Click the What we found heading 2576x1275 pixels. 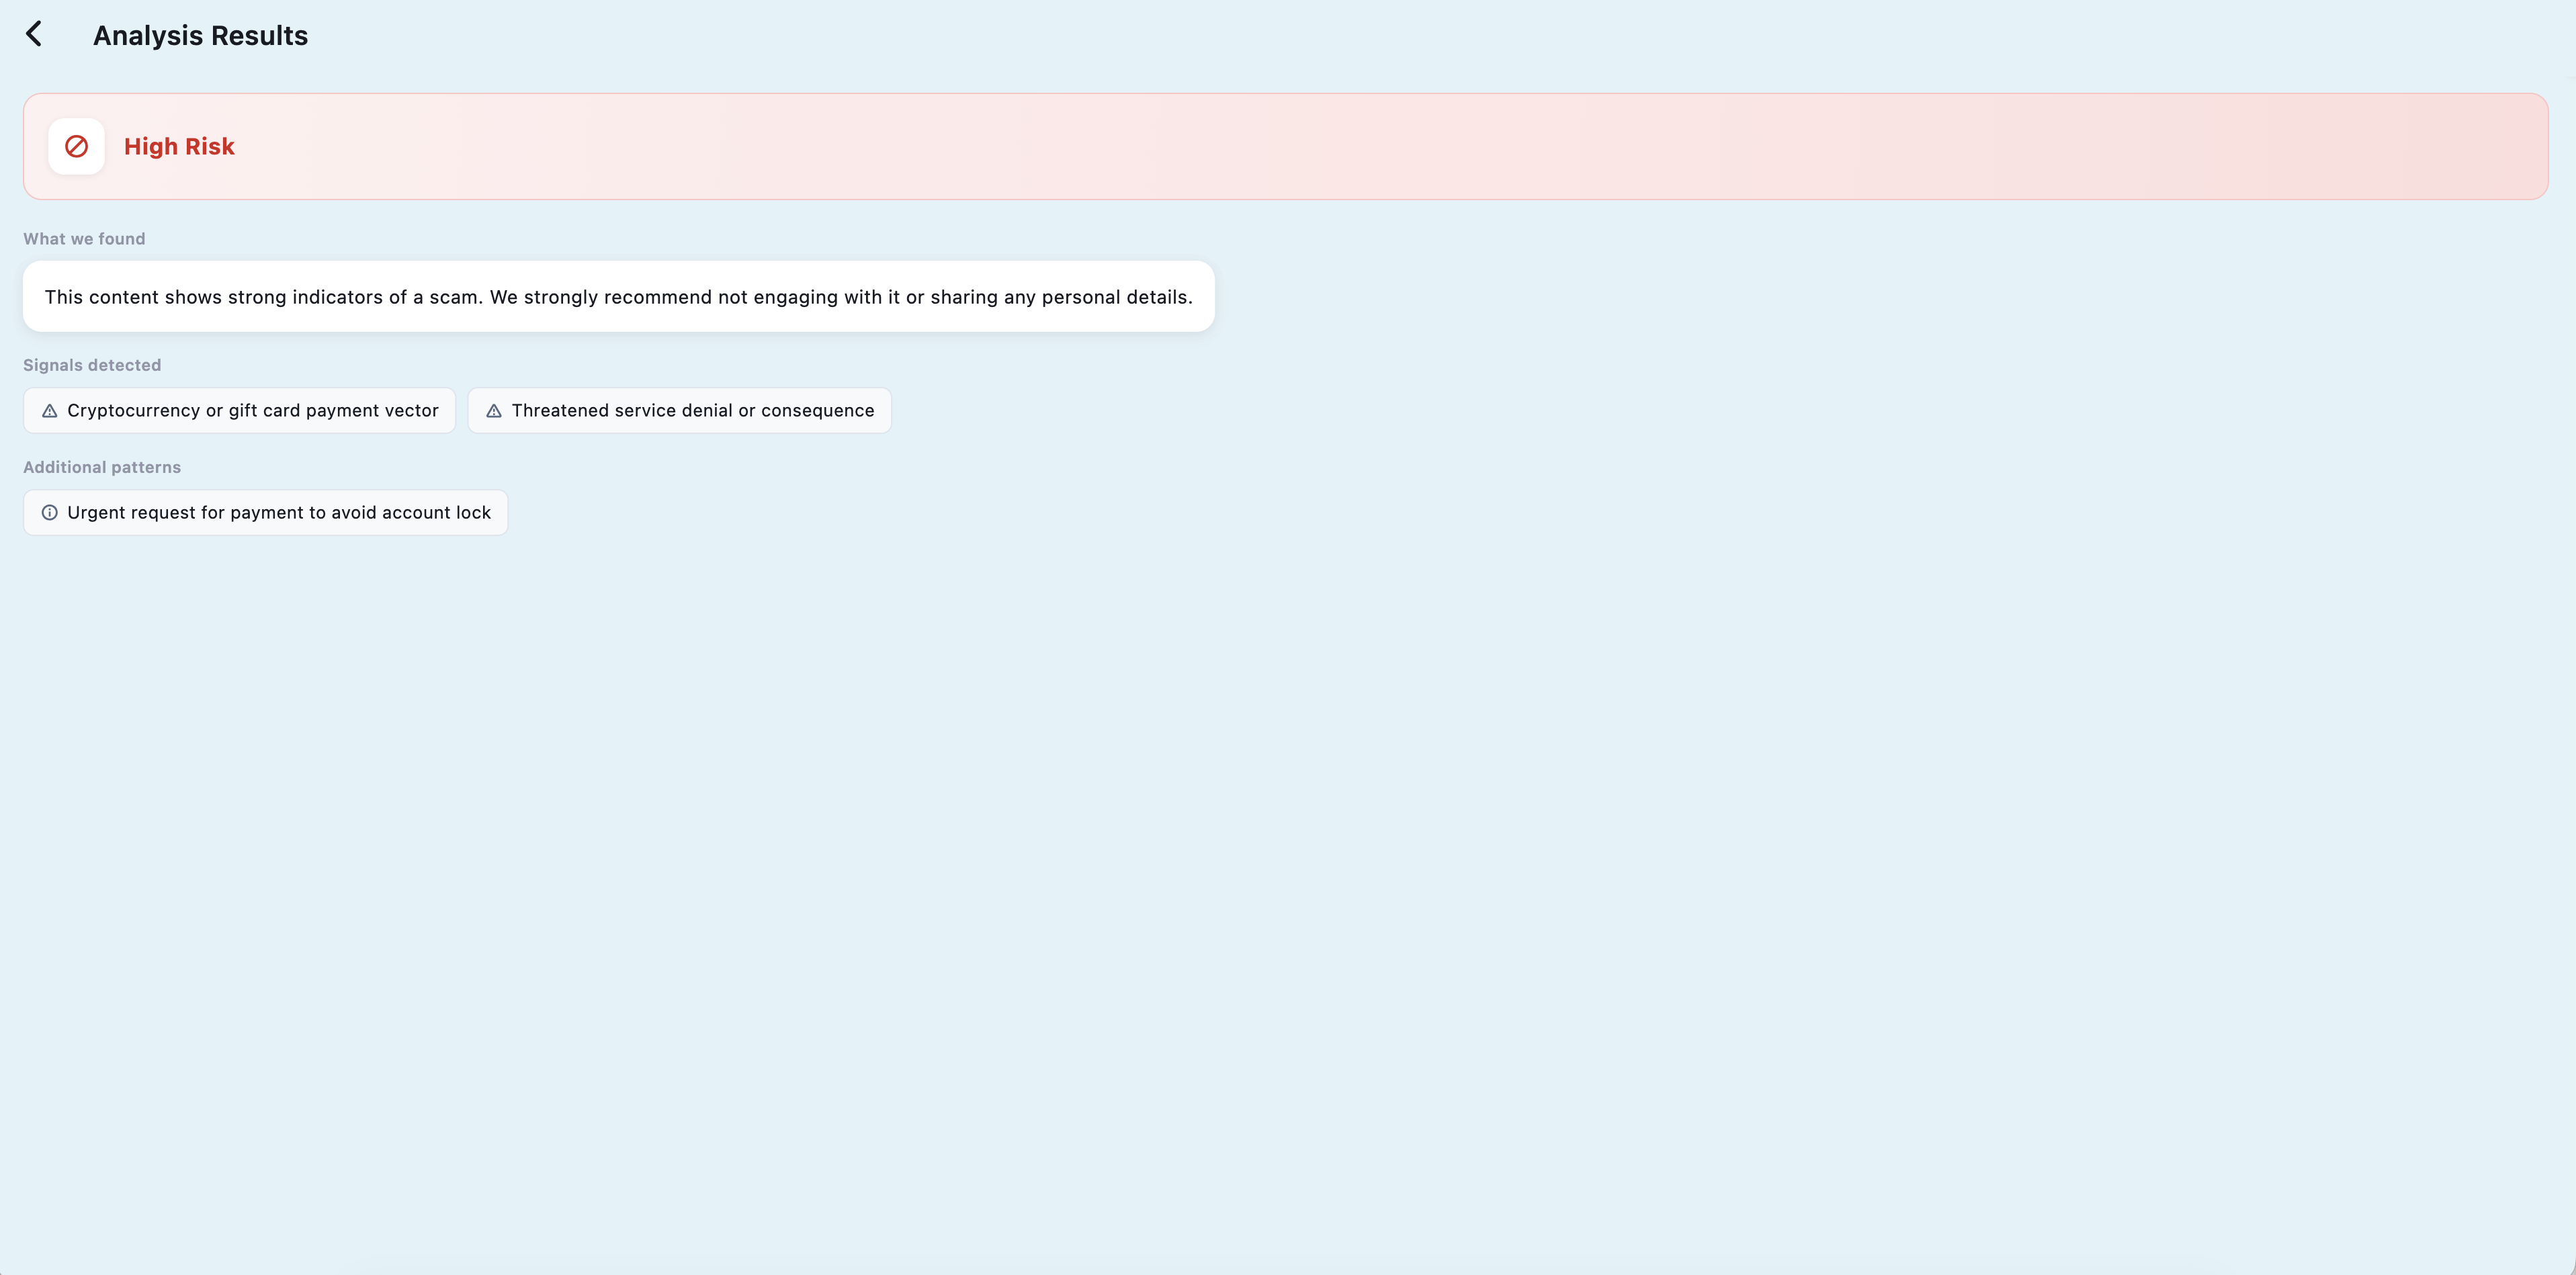pos(84,239)
